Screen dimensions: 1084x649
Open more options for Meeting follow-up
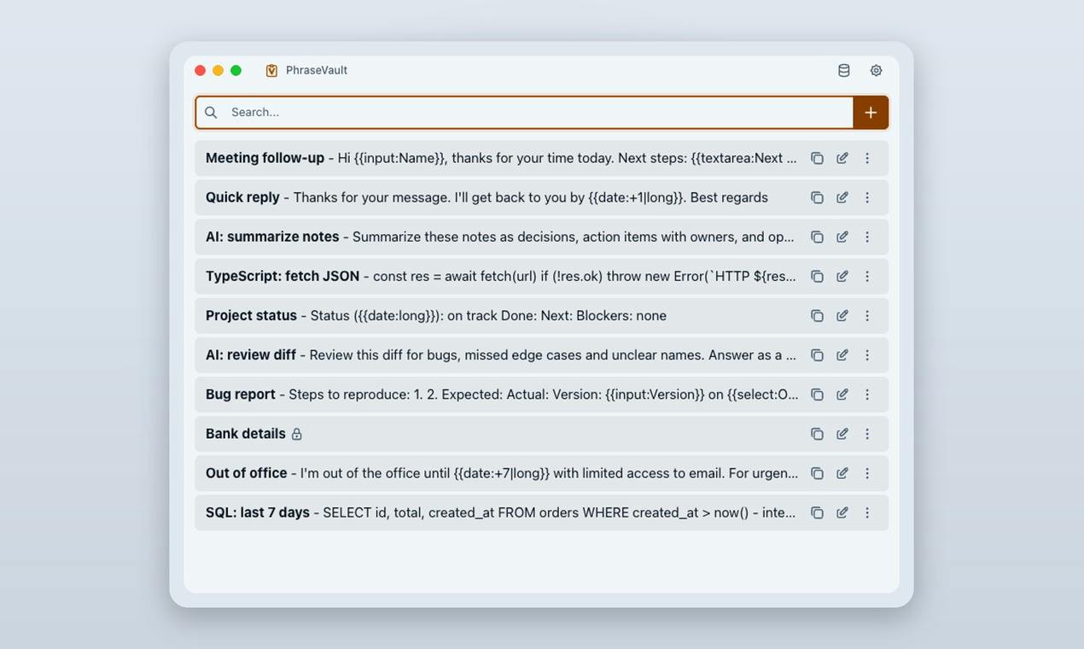pyautogui.click(x=867, y=158)
